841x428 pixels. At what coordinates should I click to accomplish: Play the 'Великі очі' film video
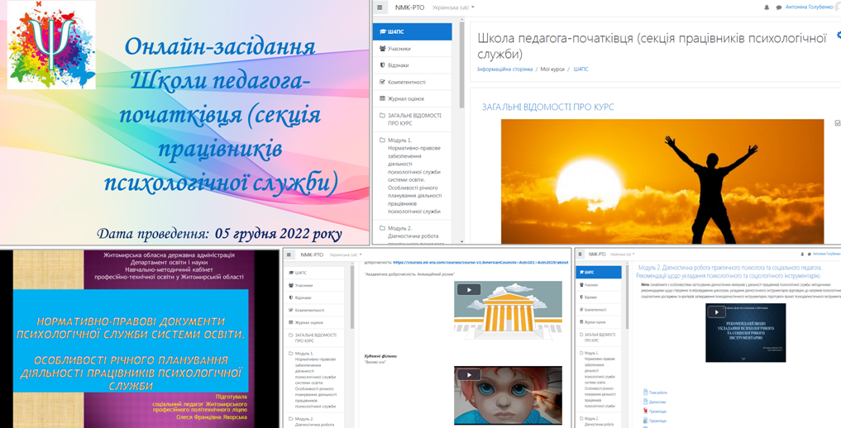tap(469, 375)
